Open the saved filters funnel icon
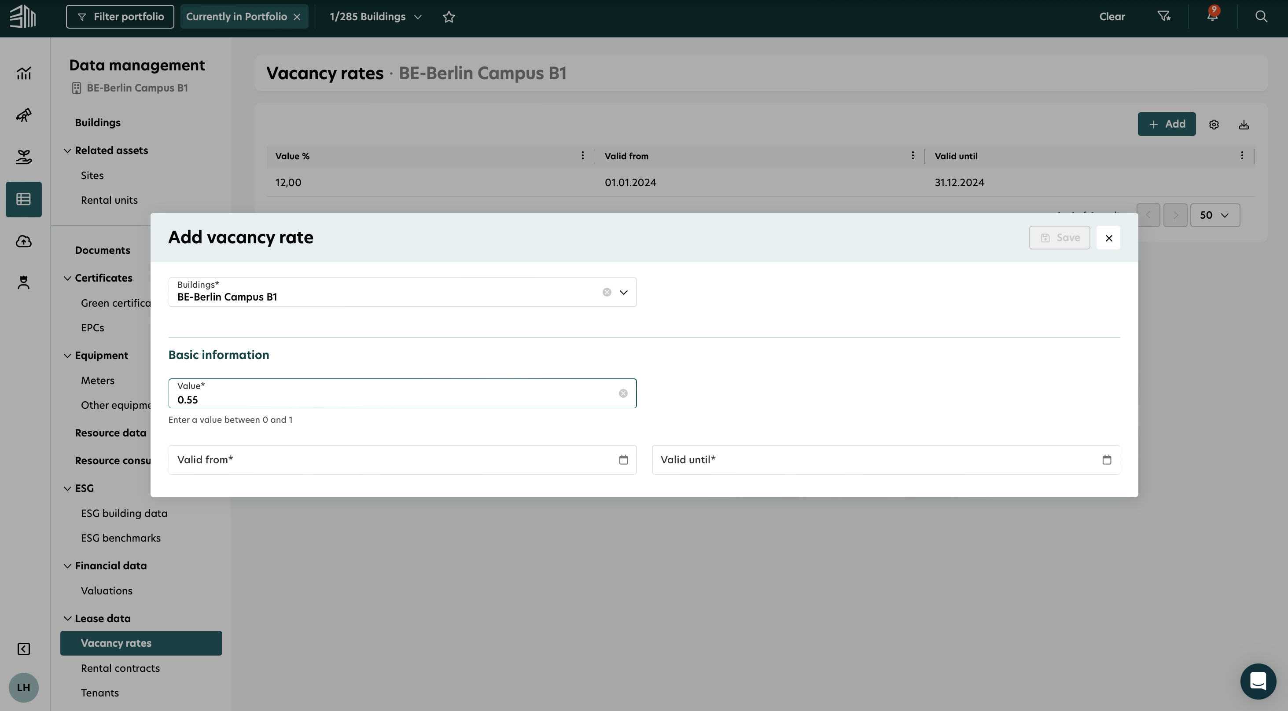 pyautogui.click(x=1164, y=16)
